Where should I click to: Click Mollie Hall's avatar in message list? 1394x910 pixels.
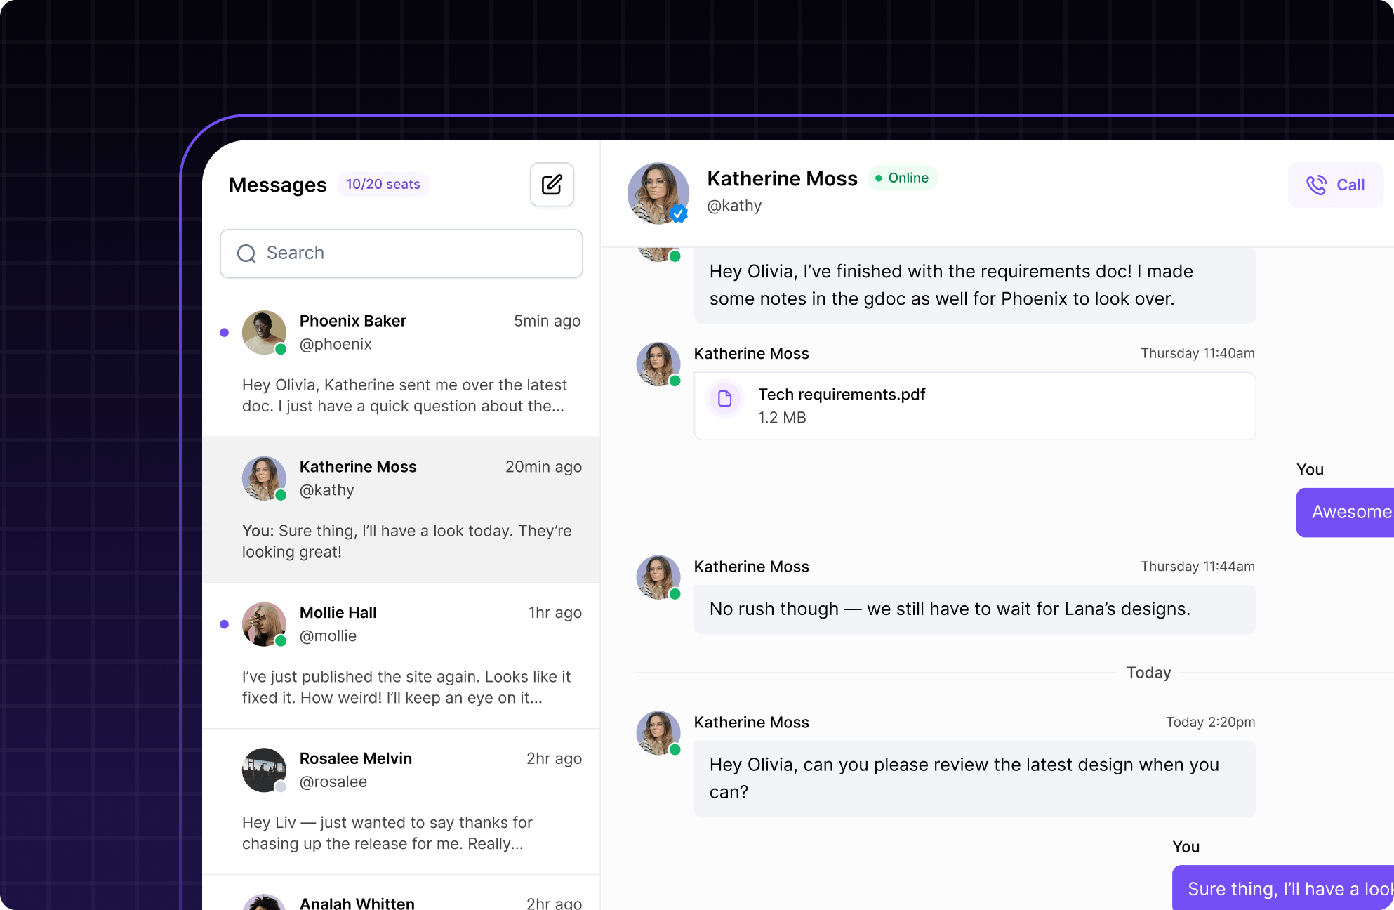coord(264,624)
